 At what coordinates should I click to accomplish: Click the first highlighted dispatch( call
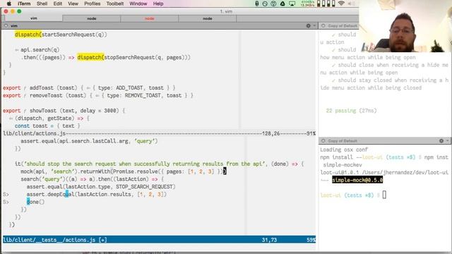click(x=28, y=35)
